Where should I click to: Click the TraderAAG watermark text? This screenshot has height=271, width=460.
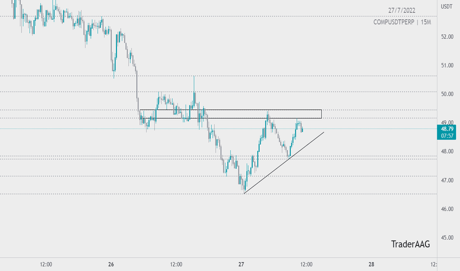point(411,244)
